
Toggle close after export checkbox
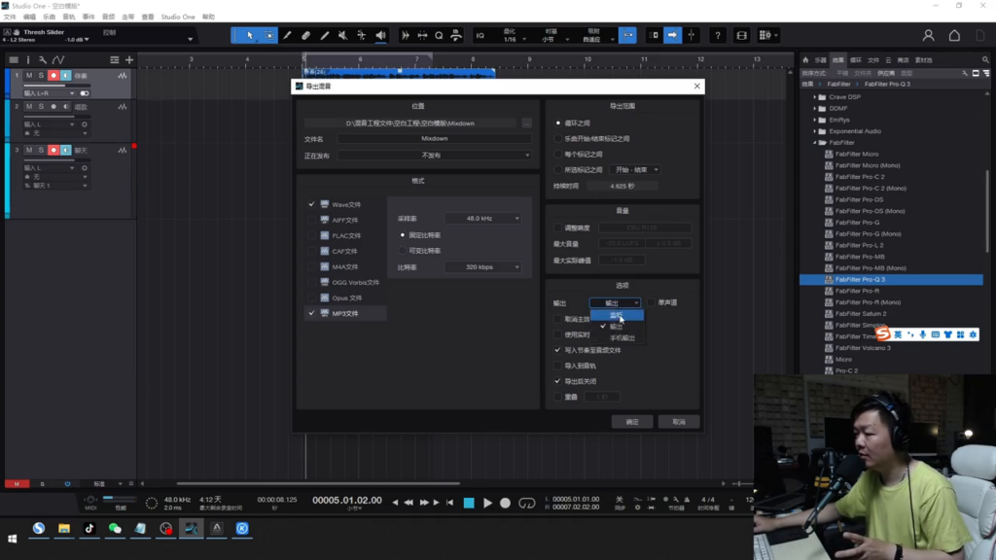click(x=557, y=381)
